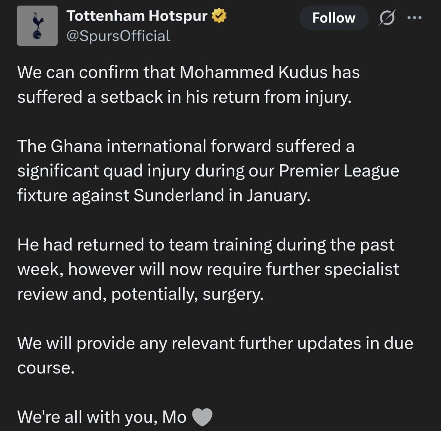This screenshot has height=431, width=441.
Task: Open the @SpursOfficial handle link
Action: 118,36
